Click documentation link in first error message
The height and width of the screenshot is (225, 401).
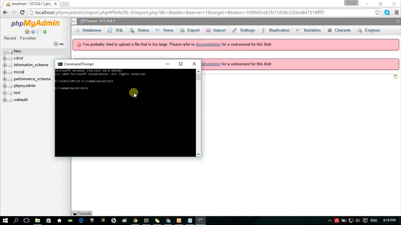coord(208,44)
